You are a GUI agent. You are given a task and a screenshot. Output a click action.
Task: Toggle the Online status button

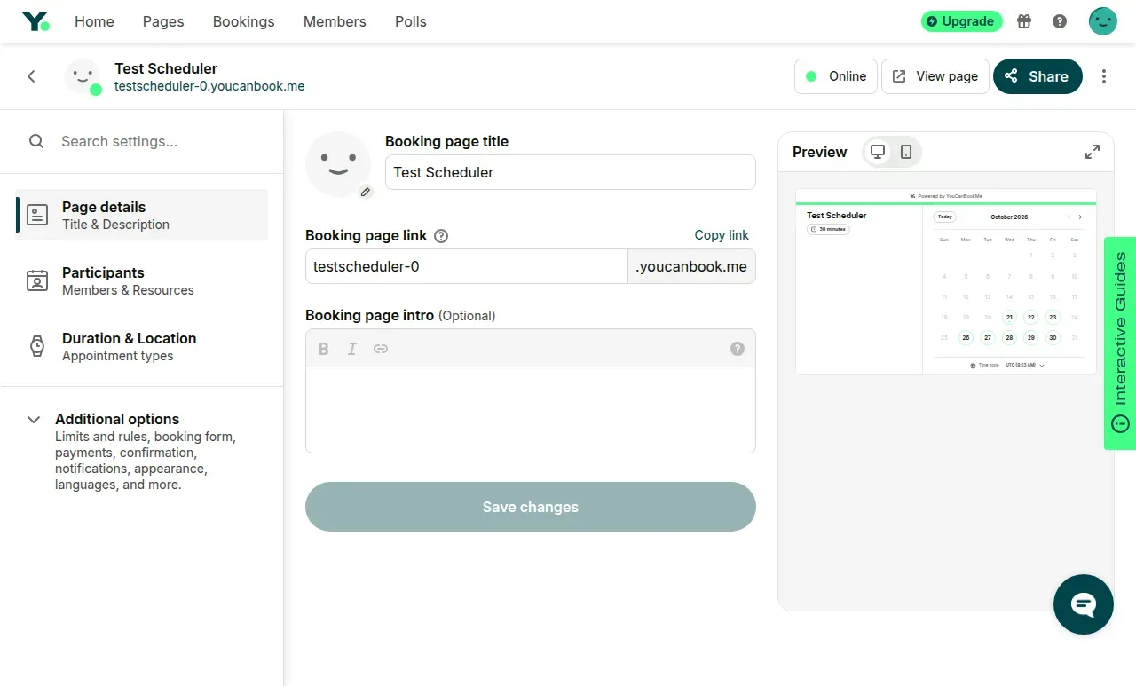(836, 76)
